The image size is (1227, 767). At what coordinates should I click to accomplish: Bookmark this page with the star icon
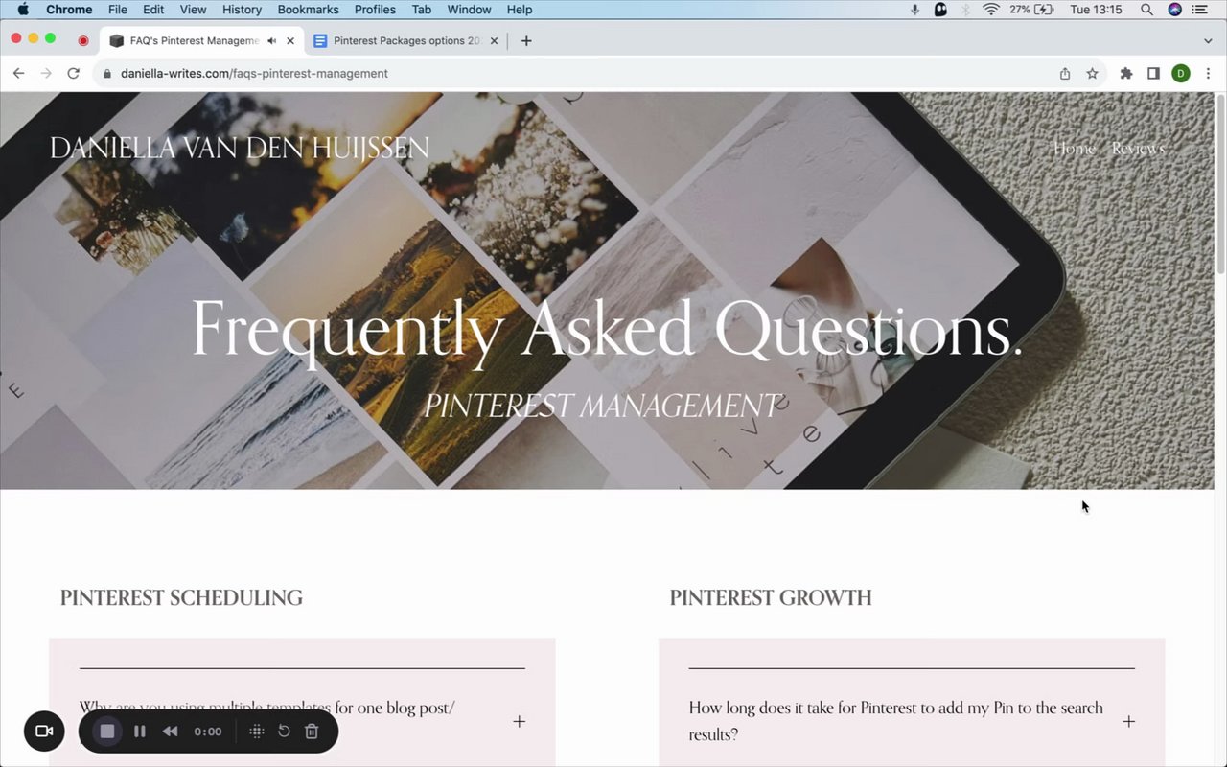(x=1092, y=73)
